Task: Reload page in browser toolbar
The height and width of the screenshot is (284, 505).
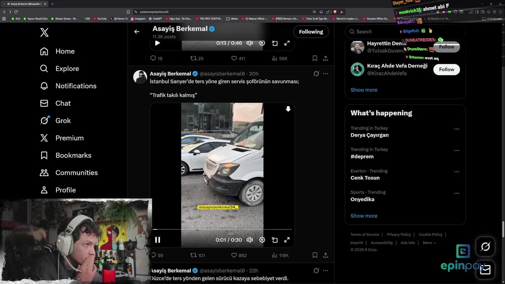Action: [16, 12]
